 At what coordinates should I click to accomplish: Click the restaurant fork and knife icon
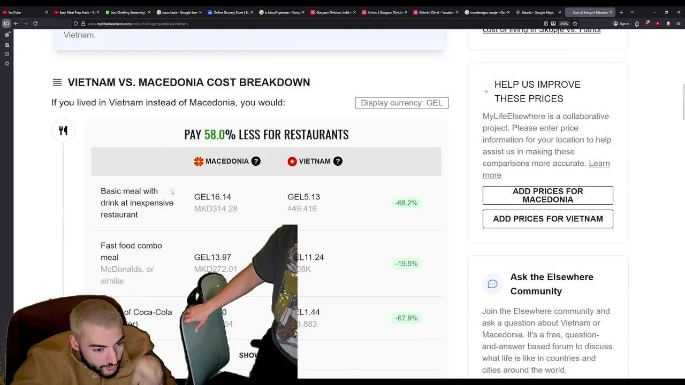coord(63,131)
